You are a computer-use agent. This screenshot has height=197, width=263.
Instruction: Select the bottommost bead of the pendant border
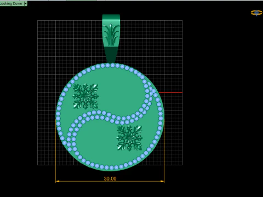[111, 167]
